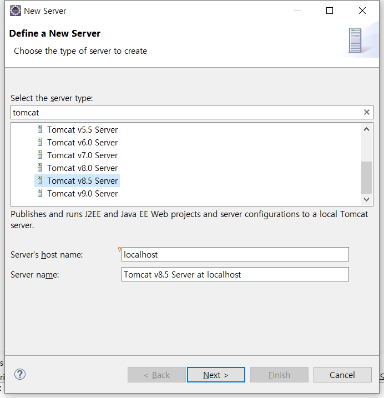Click the Next button
The width and height of the screenshot is (384, 398).
pyautogui.click(x=216, y=375)
